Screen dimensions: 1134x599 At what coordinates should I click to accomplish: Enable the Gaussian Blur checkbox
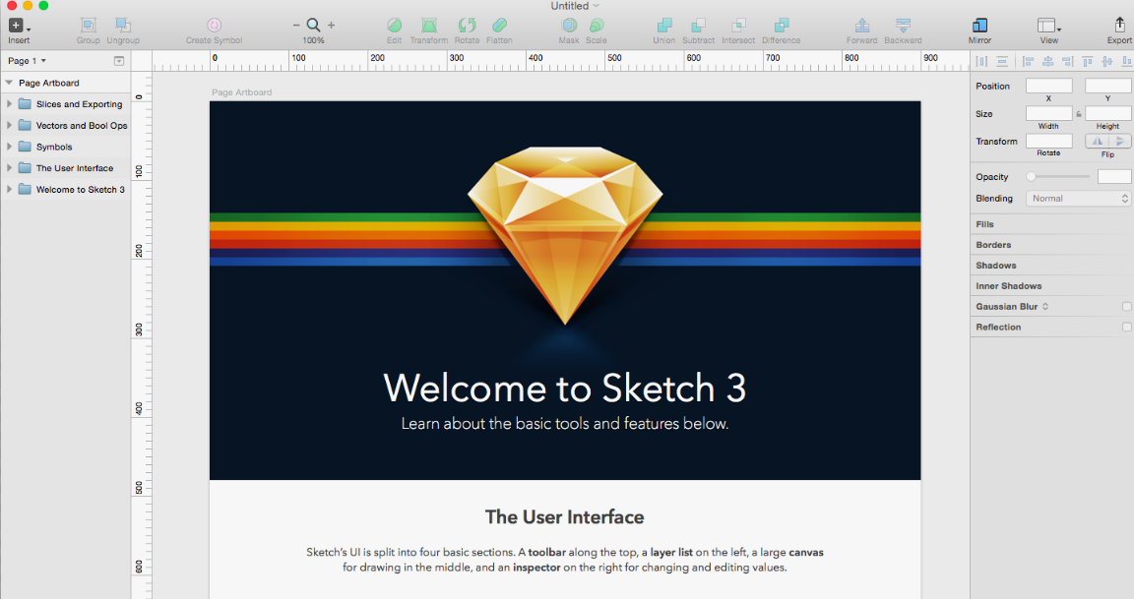pos(1127,307)
